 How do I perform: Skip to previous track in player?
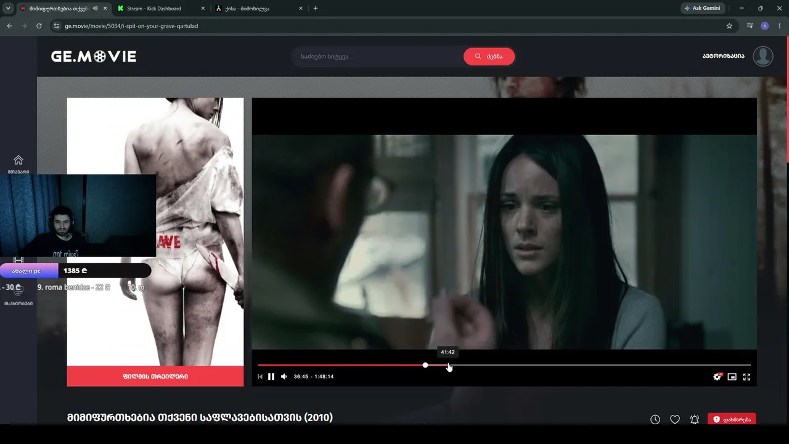[x=260, y=377]
